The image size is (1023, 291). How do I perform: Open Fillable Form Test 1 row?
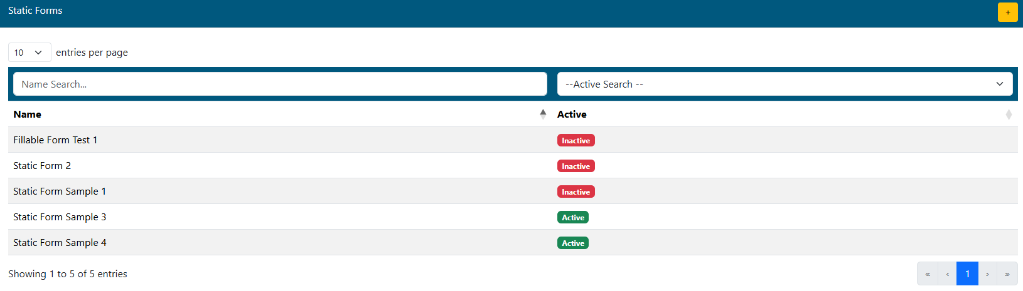tap(55, 140)
